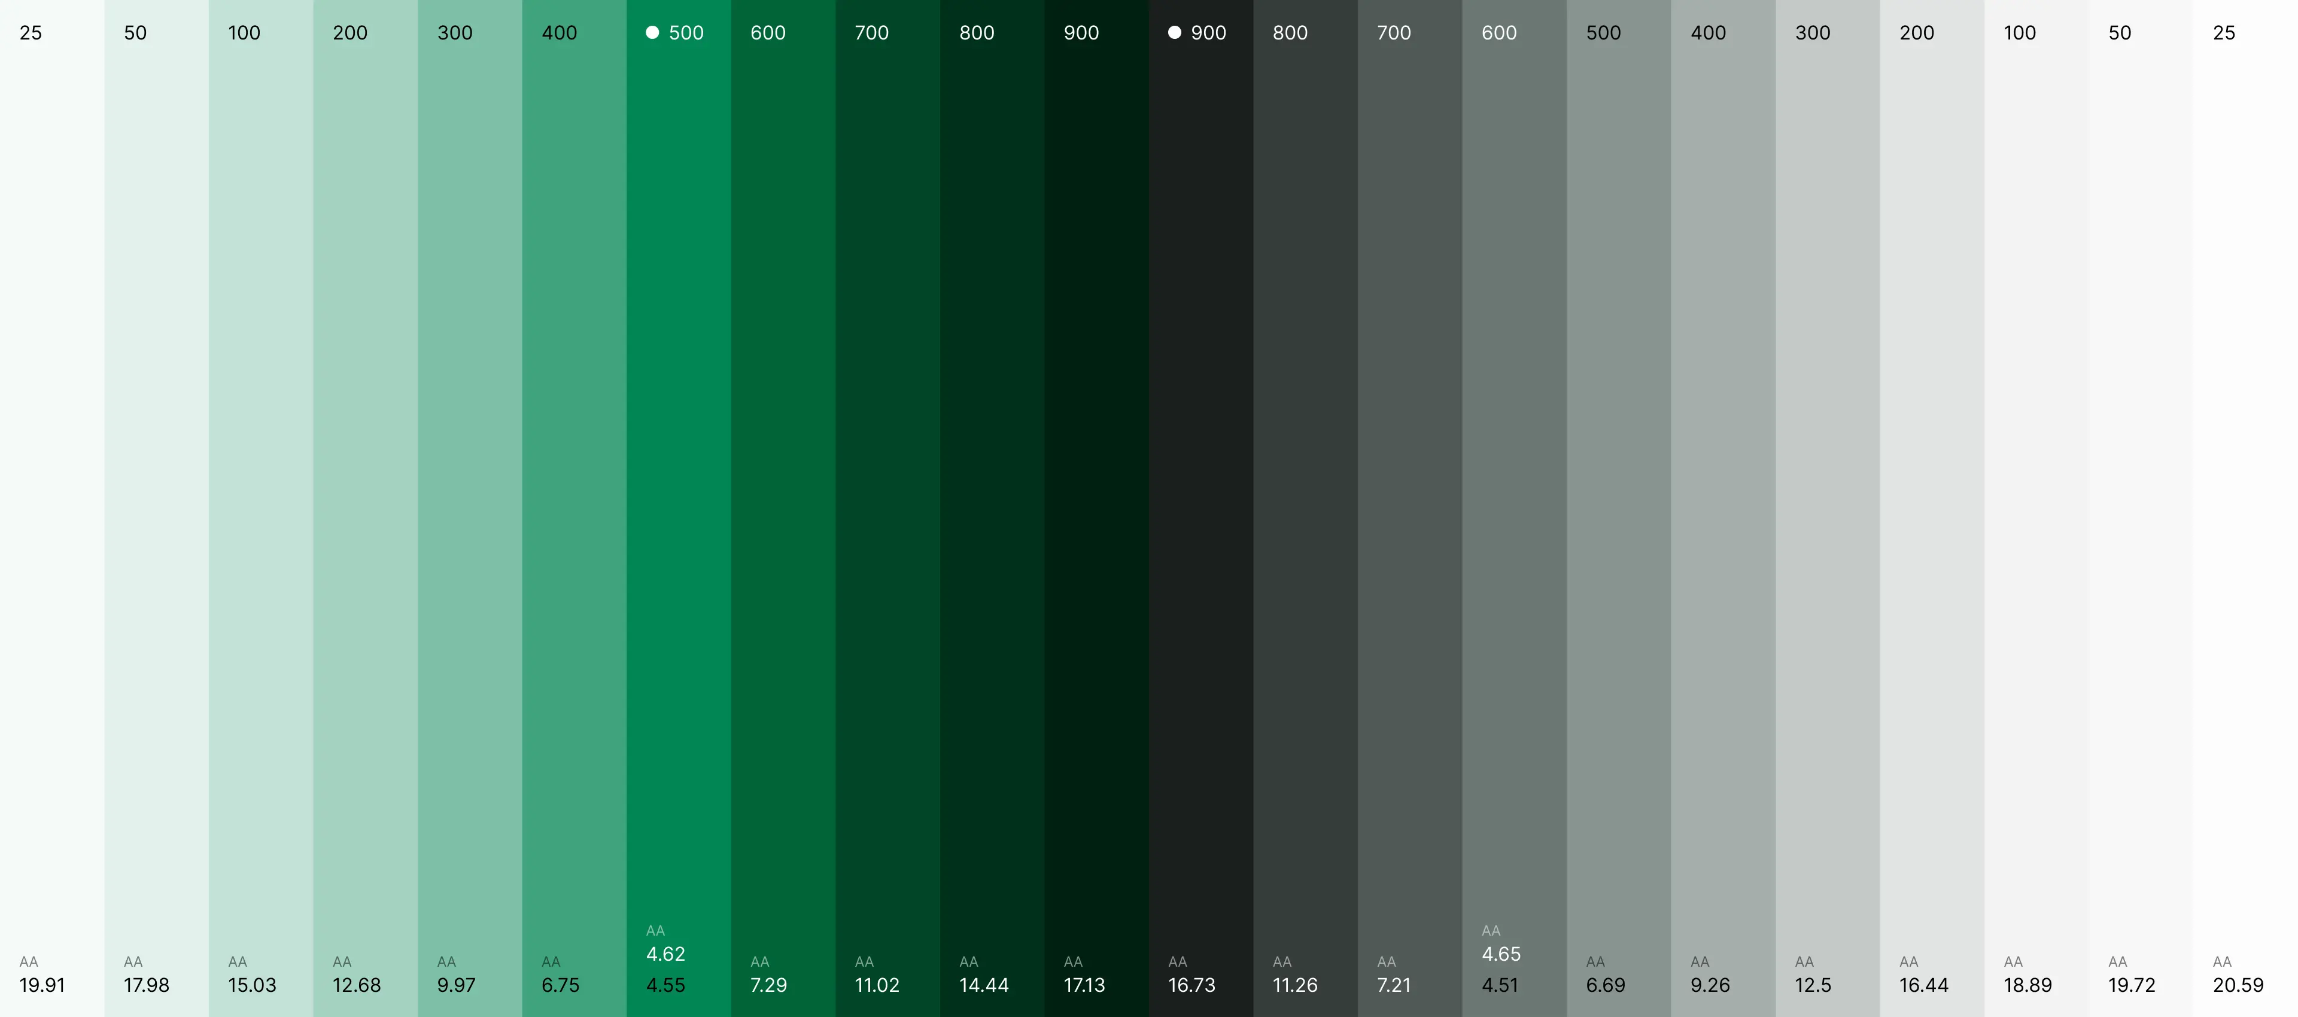Select the green 500 swatch column
Image resolution: width=2298 pixels, height=1017 pixels.
point(678,446)
